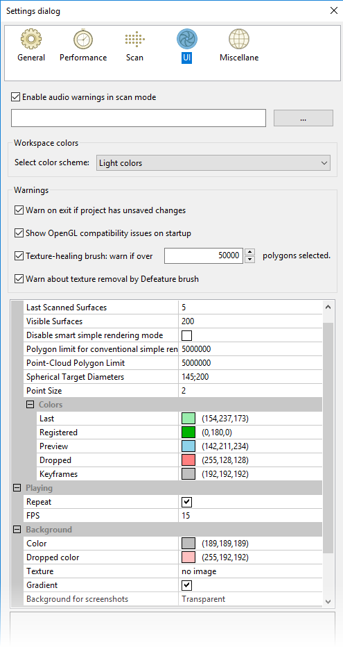Open the Select color scheme dropdown
The width and height of the screenshot is (343, 647).
(213, 163)
